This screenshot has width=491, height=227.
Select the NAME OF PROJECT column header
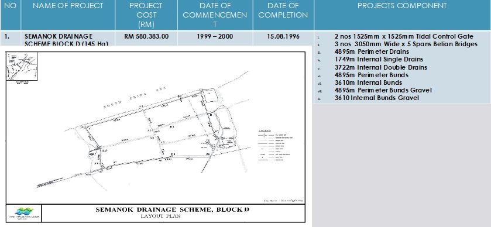(68, 6)
